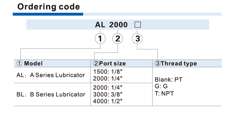
Task: Select the T: NPT thread option
Action: [x=164, y=93]
